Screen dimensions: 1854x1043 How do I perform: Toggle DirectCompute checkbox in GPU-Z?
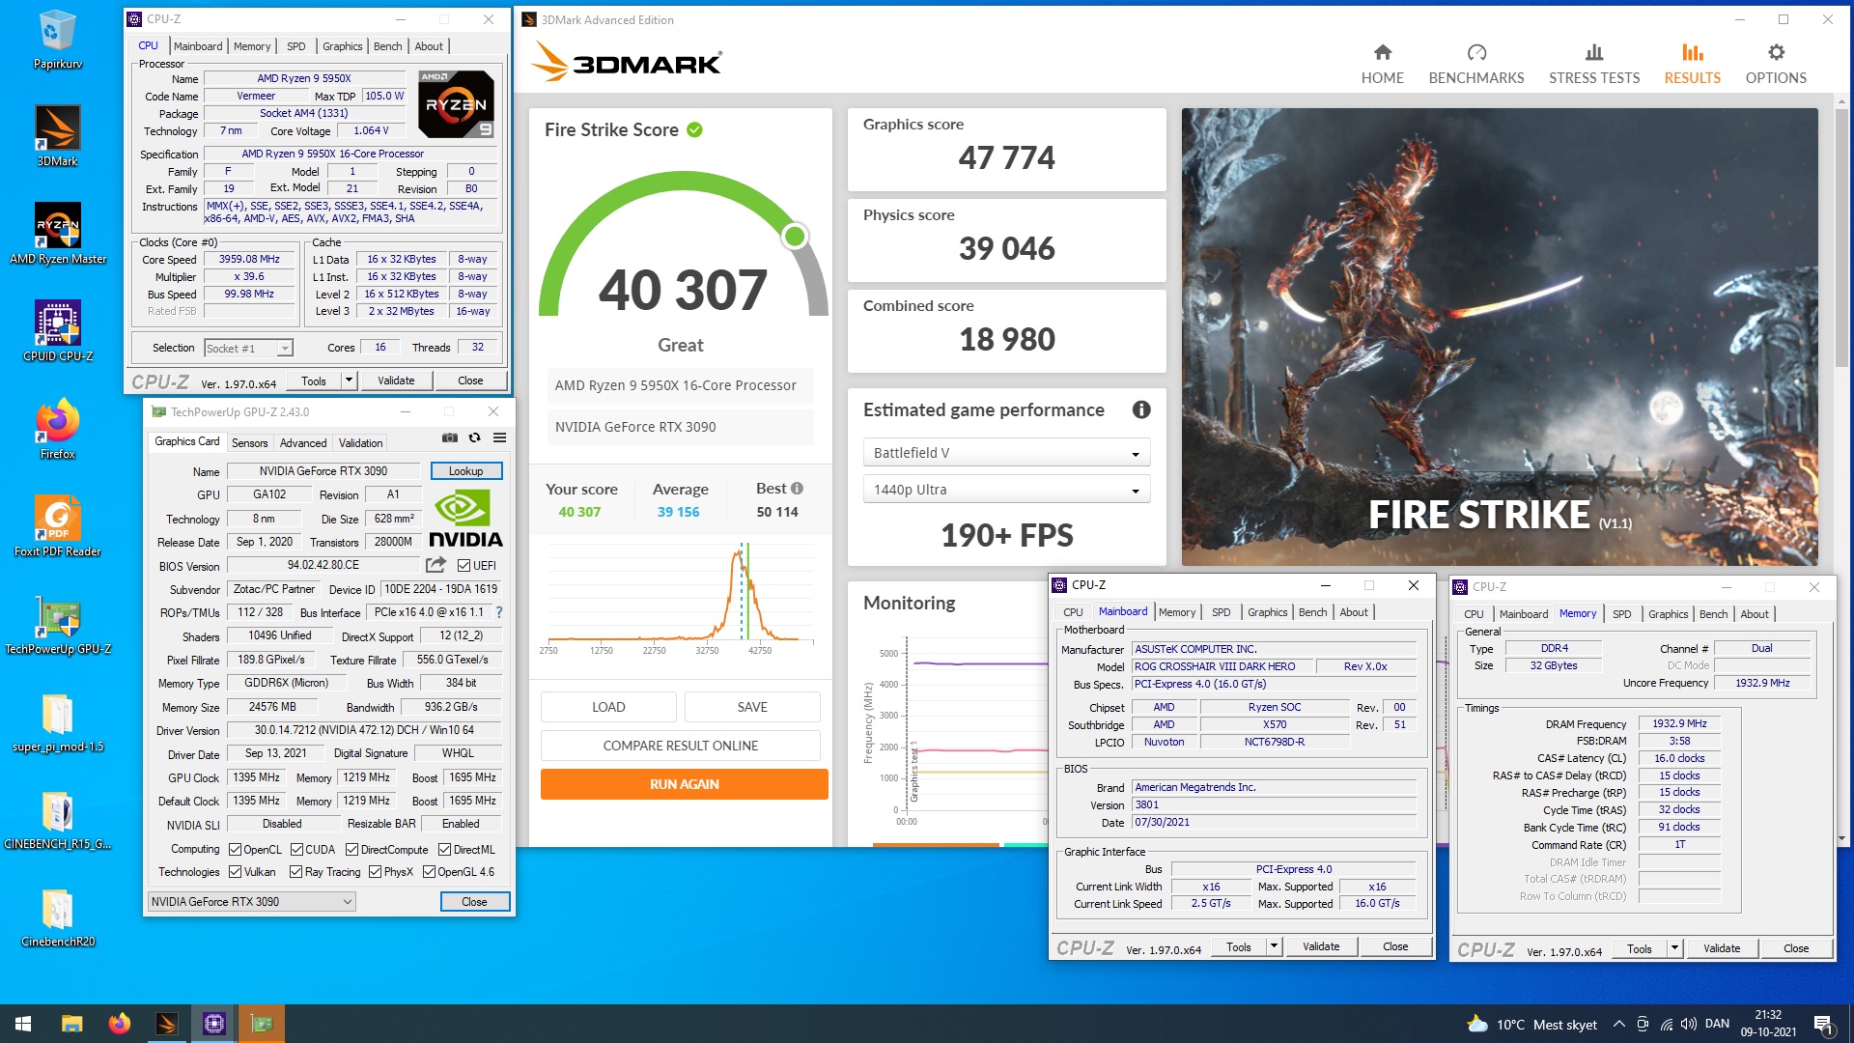click(351, 849)
